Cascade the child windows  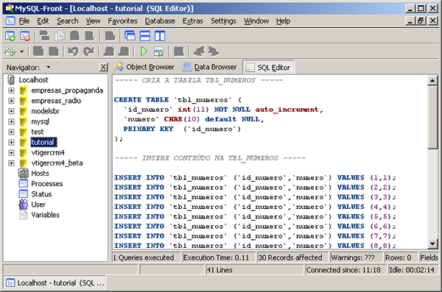130,36
